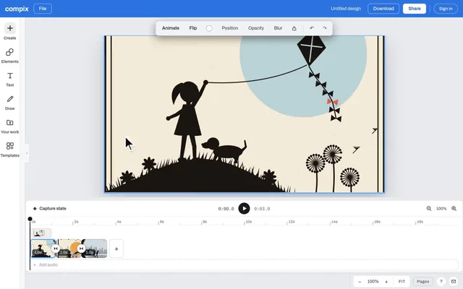Open the Create panel
463x289 pixels.
[x=9, y=32]
